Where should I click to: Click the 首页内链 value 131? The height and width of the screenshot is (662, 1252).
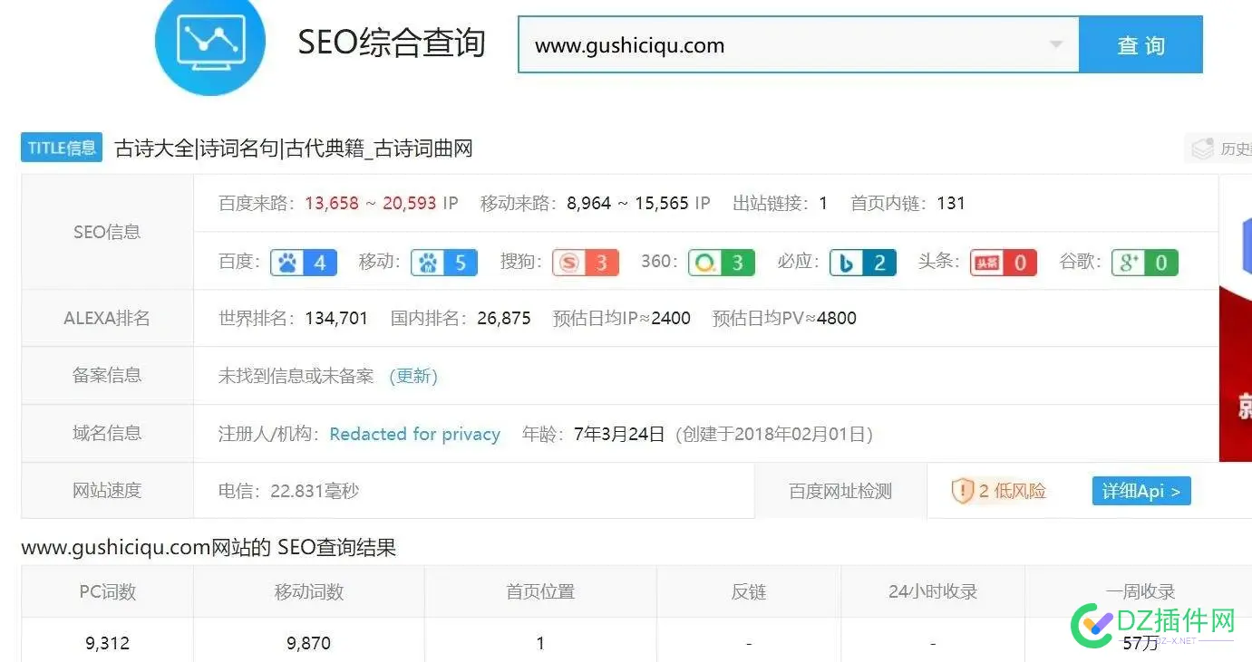click(x=951, y=203)
